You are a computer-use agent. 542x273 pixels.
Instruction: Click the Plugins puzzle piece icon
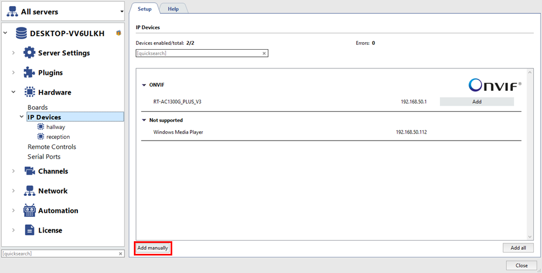(29, 73)
